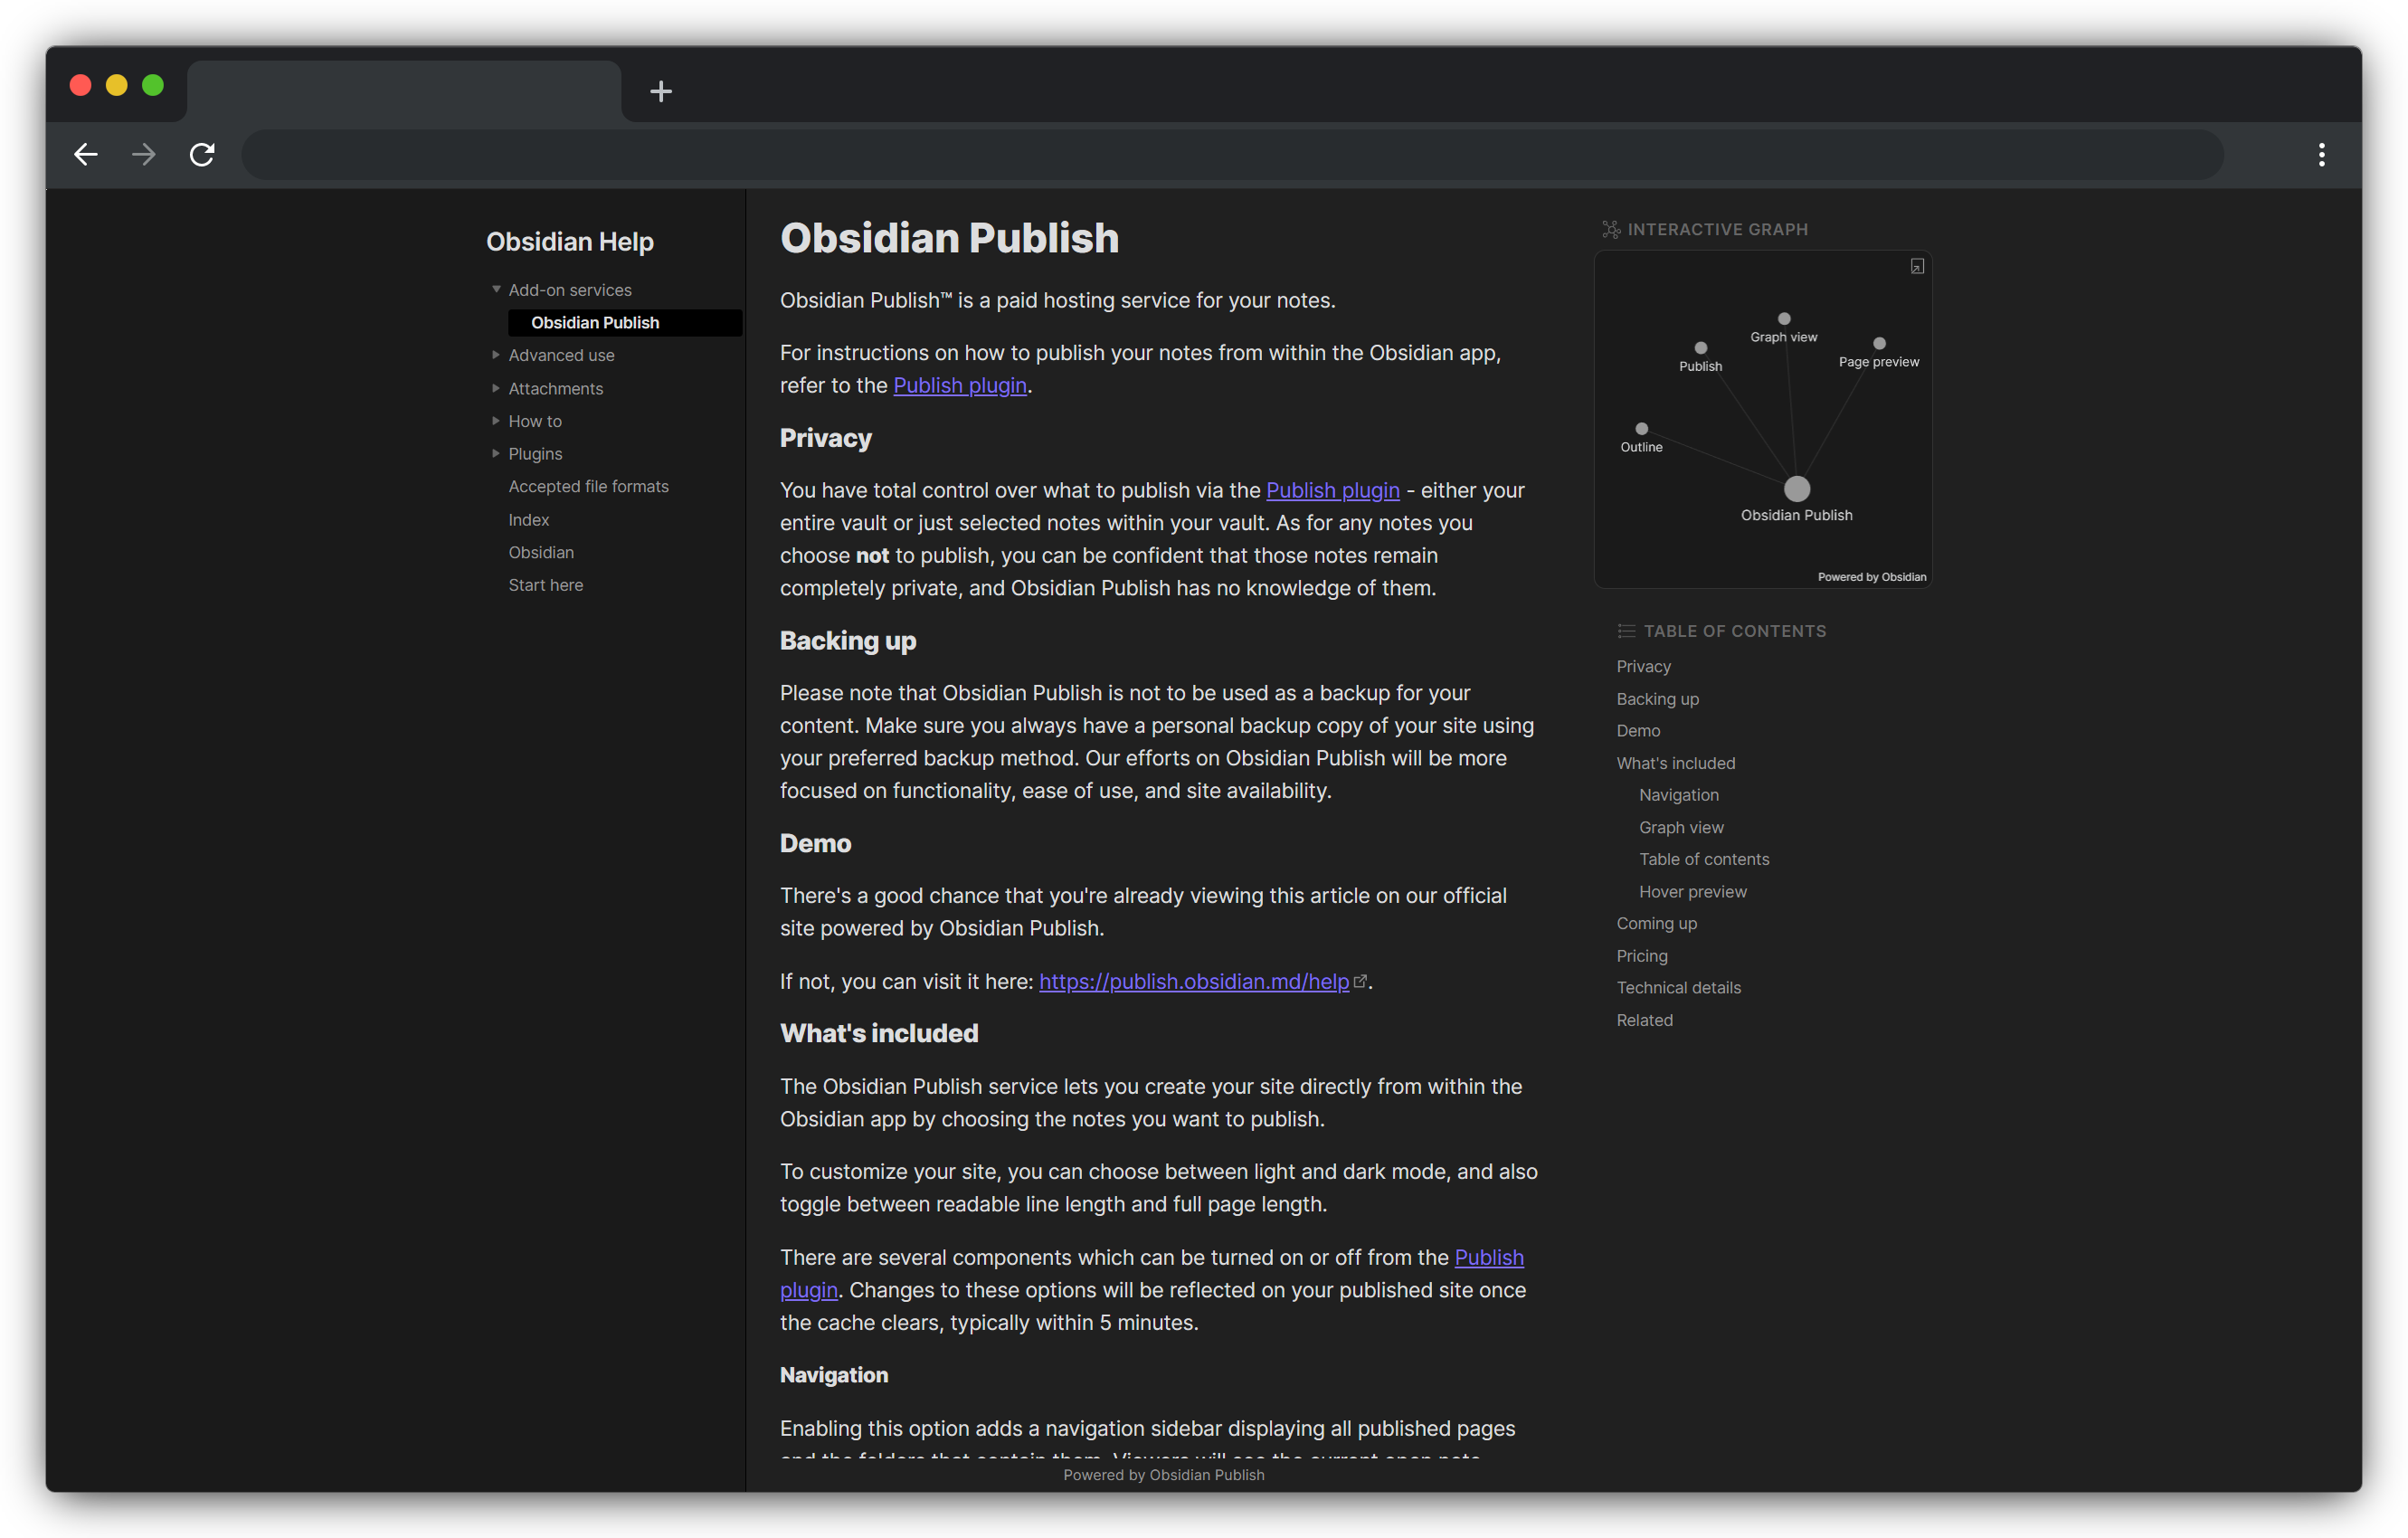This screenshot has height=1538, width=2408.
Task: Click the Obsidian Help logo icon
Action: coord(571,241)
